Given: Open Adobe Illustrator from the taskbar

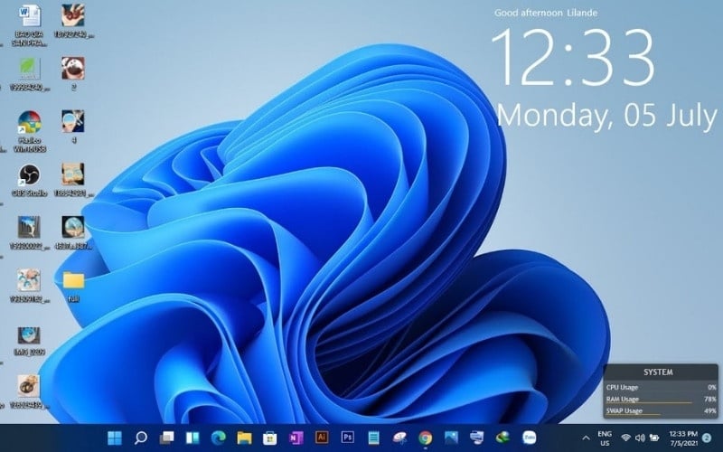Looking at the screenshot, I should click(321, 438).
